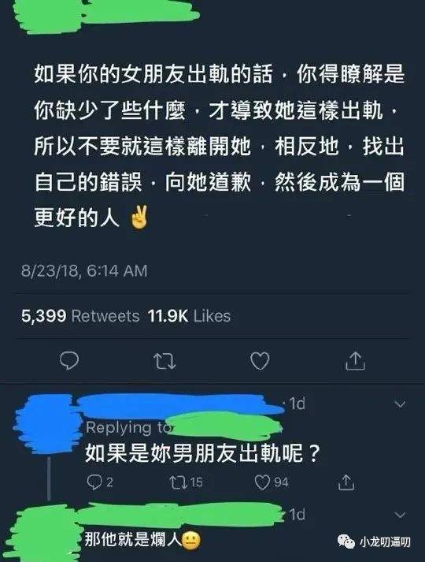
Task: Open the 11.9K Likes list
Action: pyautogui.click(x=189, y=316)
